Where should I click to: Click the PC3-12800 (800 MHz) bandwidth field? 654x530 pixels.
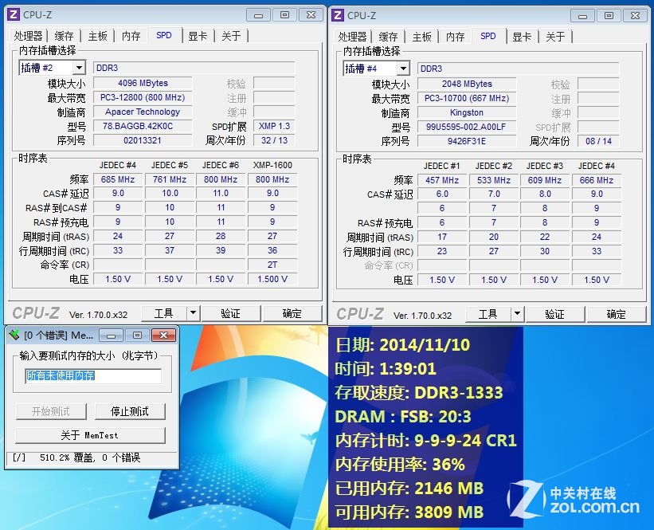point(143,97)
